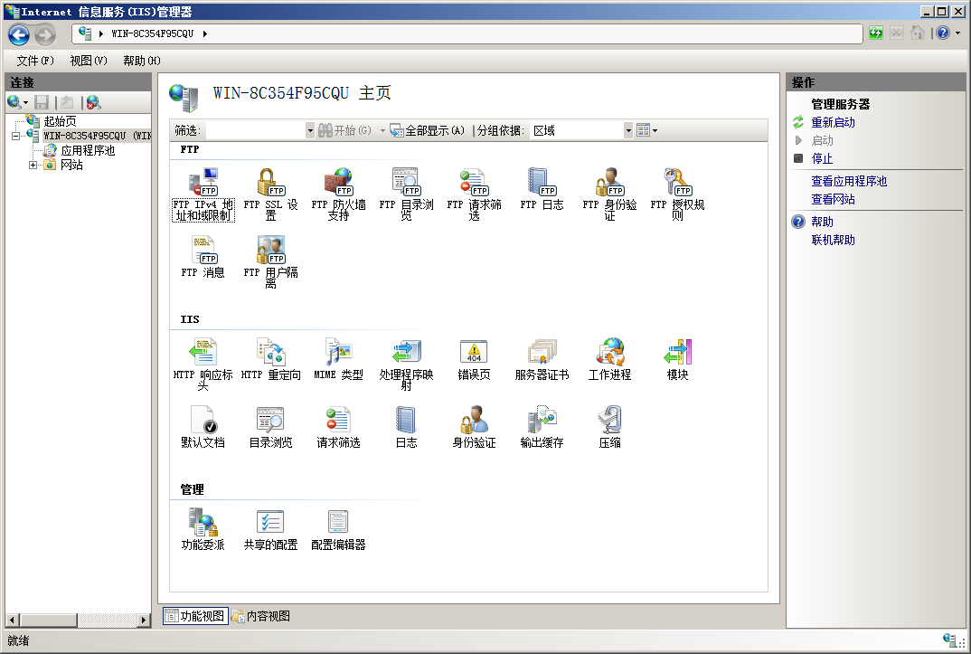The image size is (971, 654).
Task: Click the back navigation arrow
Action: click(x=19, y=34)
